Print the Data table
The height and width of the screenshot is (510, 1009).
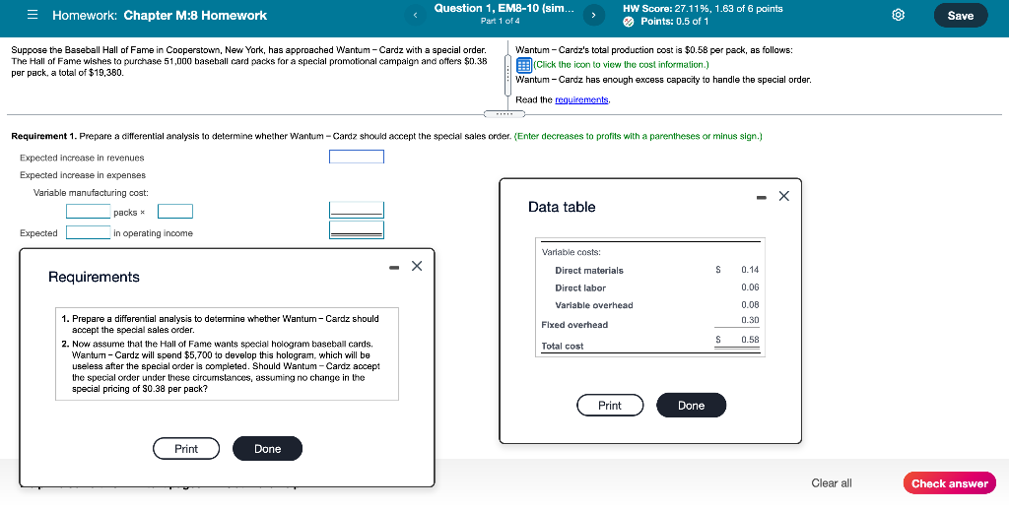coord(610,406)
